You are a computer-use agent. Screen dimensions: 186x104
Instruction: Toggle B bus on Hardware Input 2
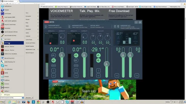76,60
